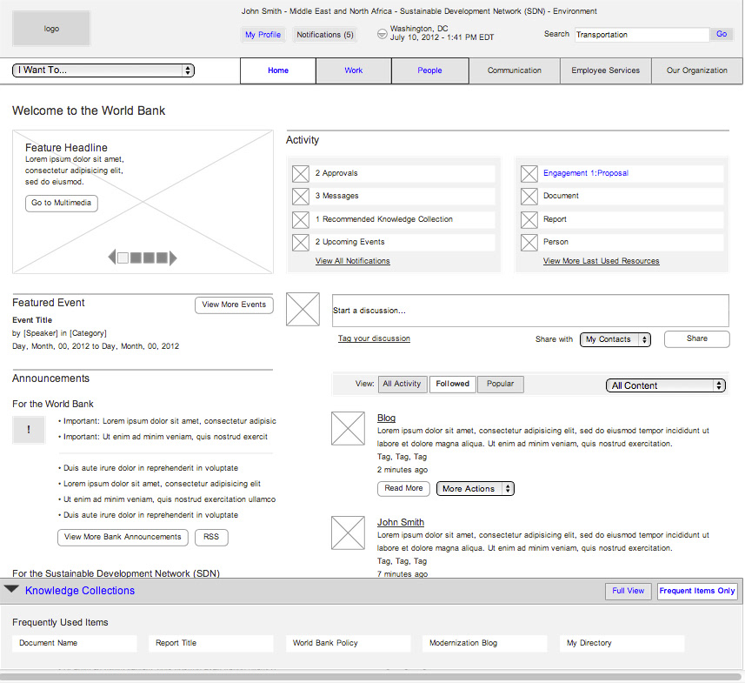Open the I Want To... dropdown
The height and width of the screenshot is (683, 745).
click(x=103, y=70)
